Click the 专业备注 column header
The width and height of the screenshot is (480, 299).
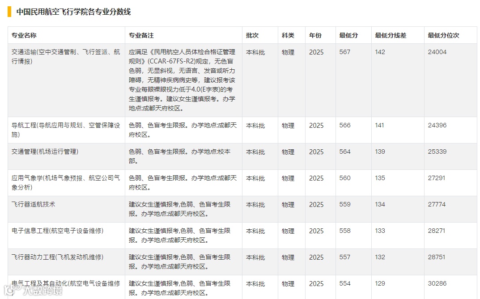[x=141, y=35]
